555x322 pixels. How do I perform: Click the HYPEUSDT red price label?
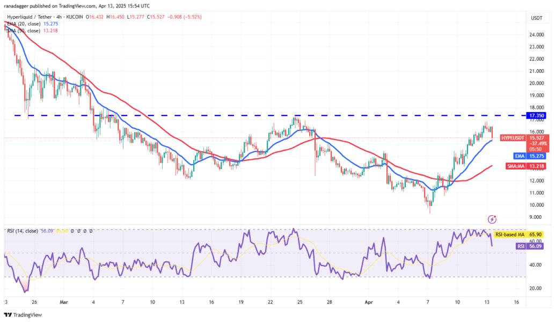pos(514,138)
